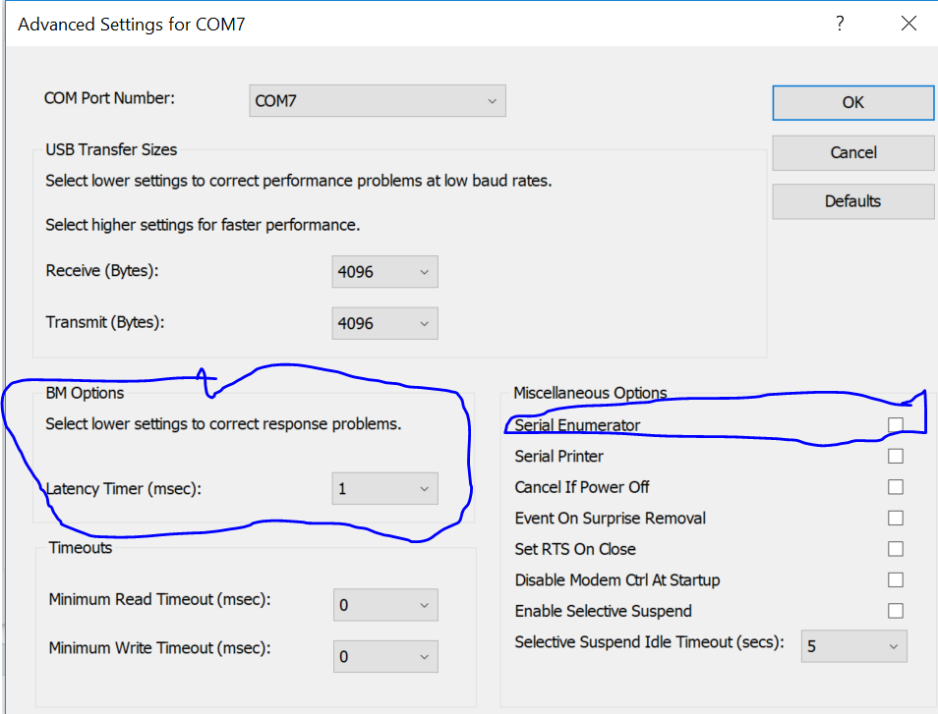The height and width of the screenshot is (714, 938).
Task: Open the Selective Suspend Idle Timeout dropdown
Action: click(x=854, y=646)
